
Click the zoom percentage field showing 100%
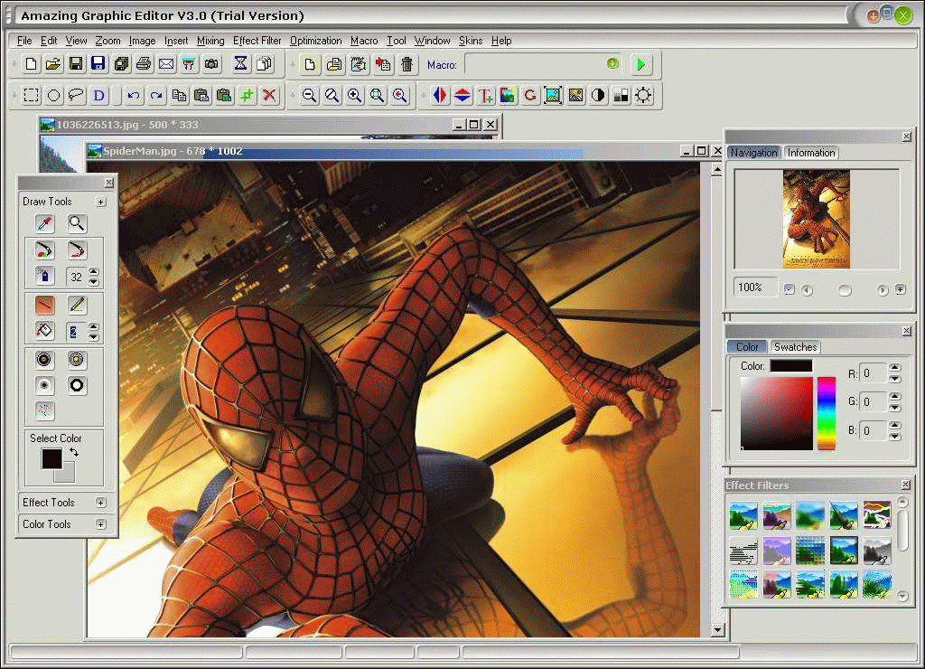[753, 287]
